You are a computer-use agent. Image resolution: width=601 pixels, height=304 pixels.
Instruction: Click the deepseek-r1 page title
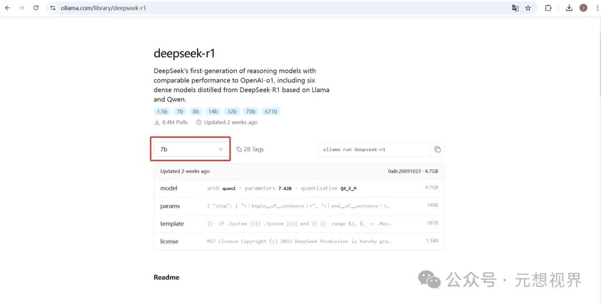pos(184,53)
